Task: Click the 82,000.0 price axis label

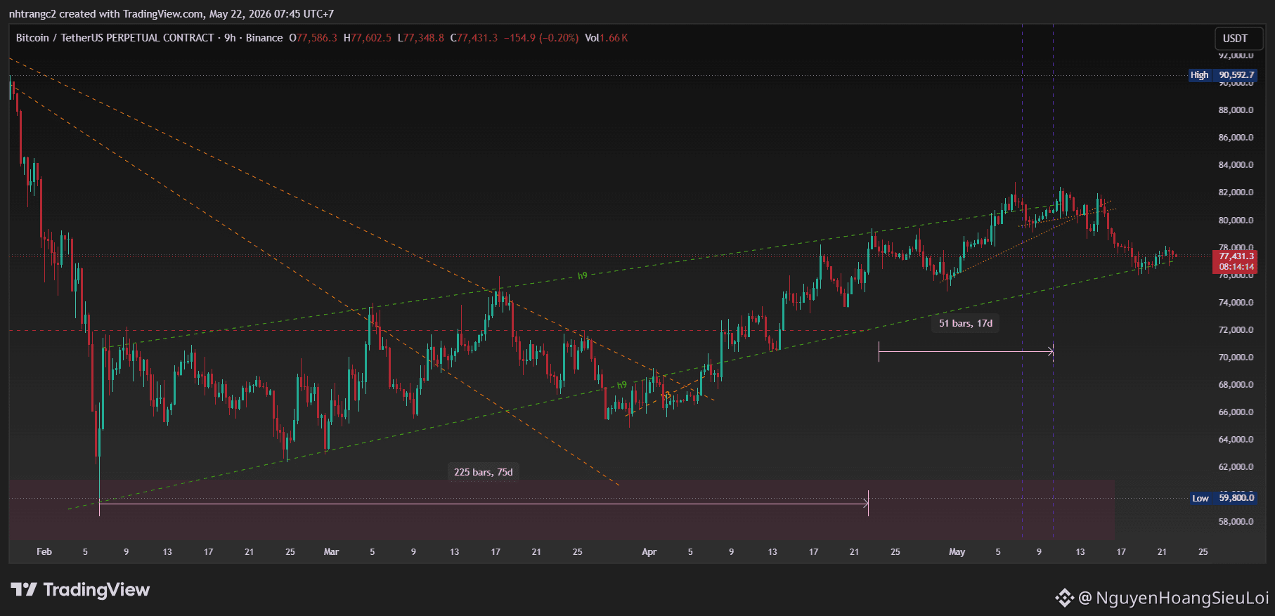Action: point(1236,192)
